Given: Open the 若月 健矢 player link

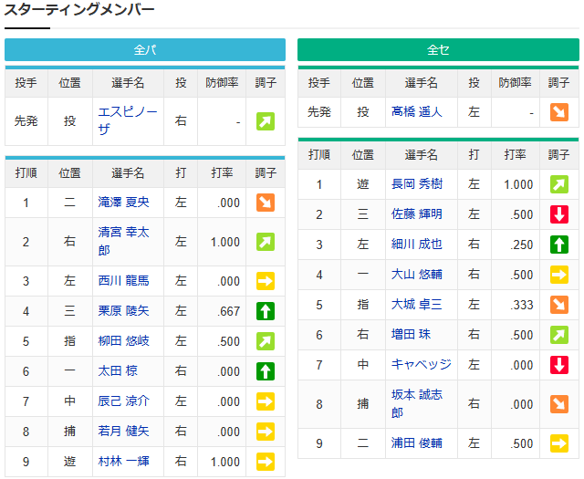Looking at the screenshot, I should pos(123,432).
